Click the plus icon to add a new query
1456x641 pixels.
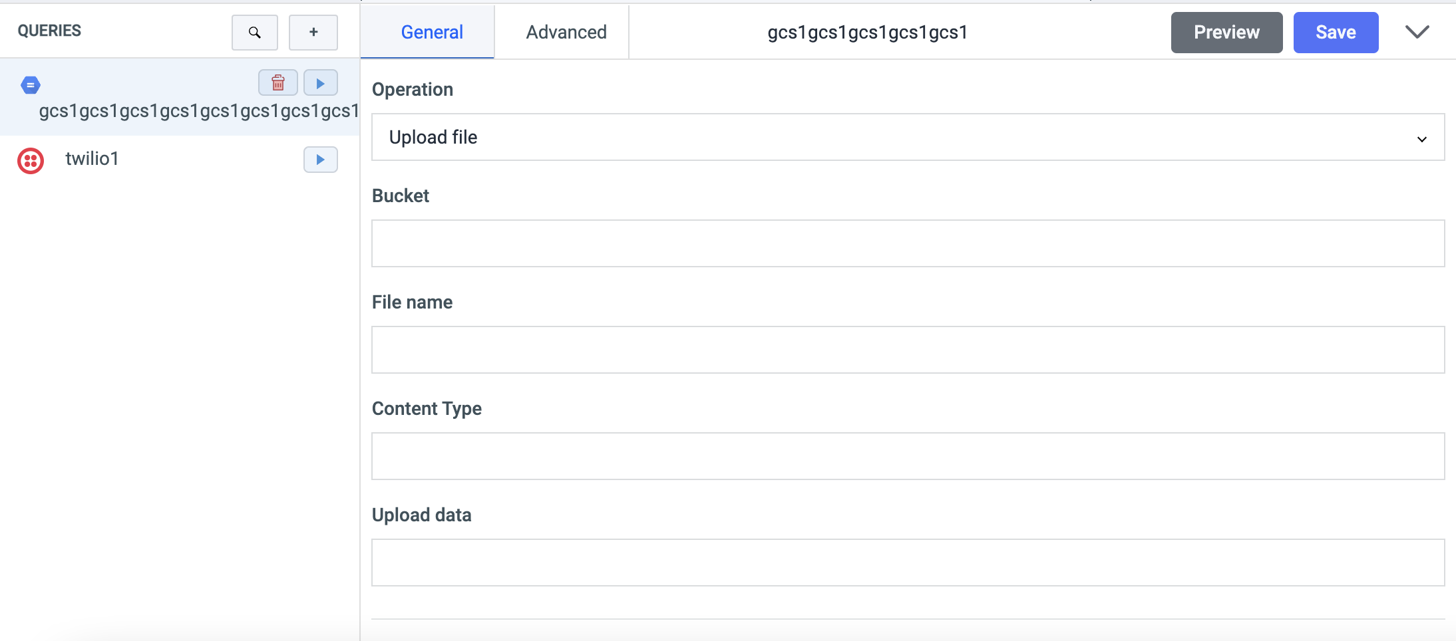coord(313,32)
